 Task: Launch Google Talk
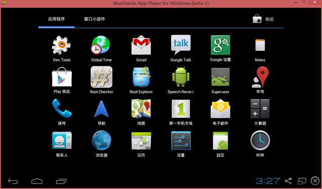(x=181, y=45)
